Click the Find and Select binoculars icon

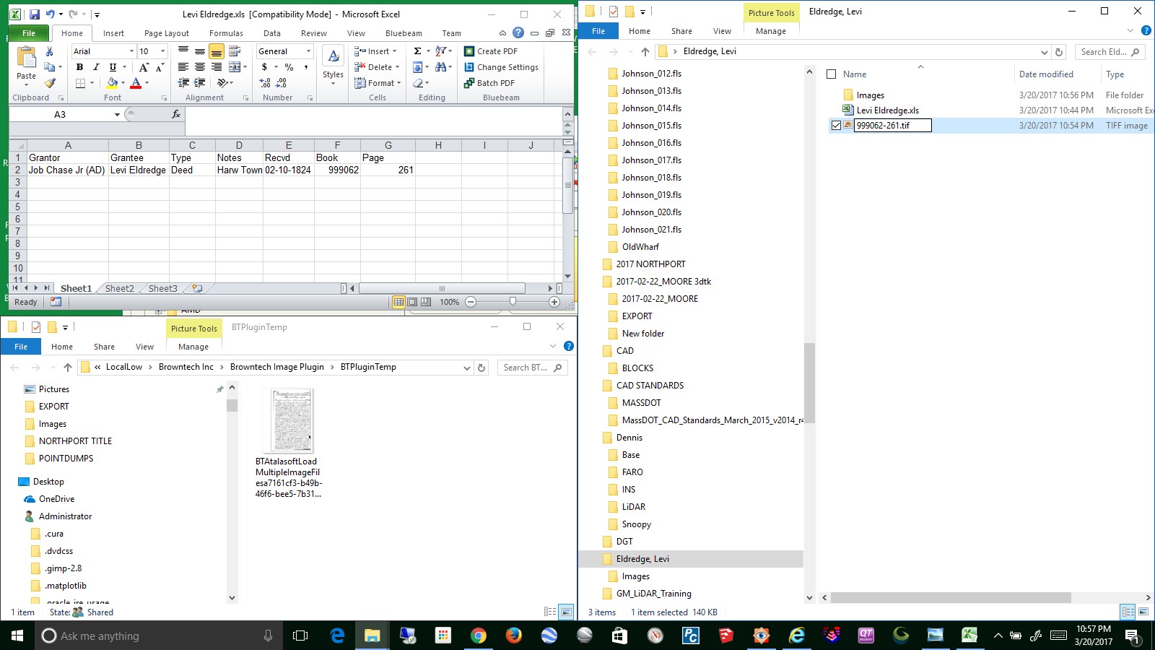click(440, 67)
